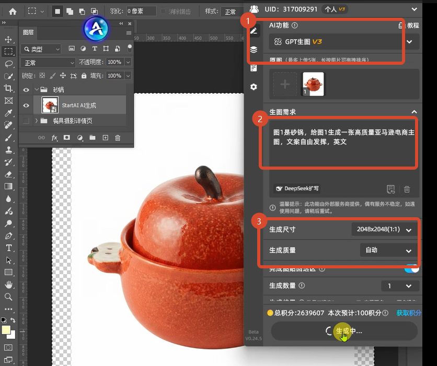
Task: Toggle visibility of StartAI AI生成 layer
Action: 26,105
